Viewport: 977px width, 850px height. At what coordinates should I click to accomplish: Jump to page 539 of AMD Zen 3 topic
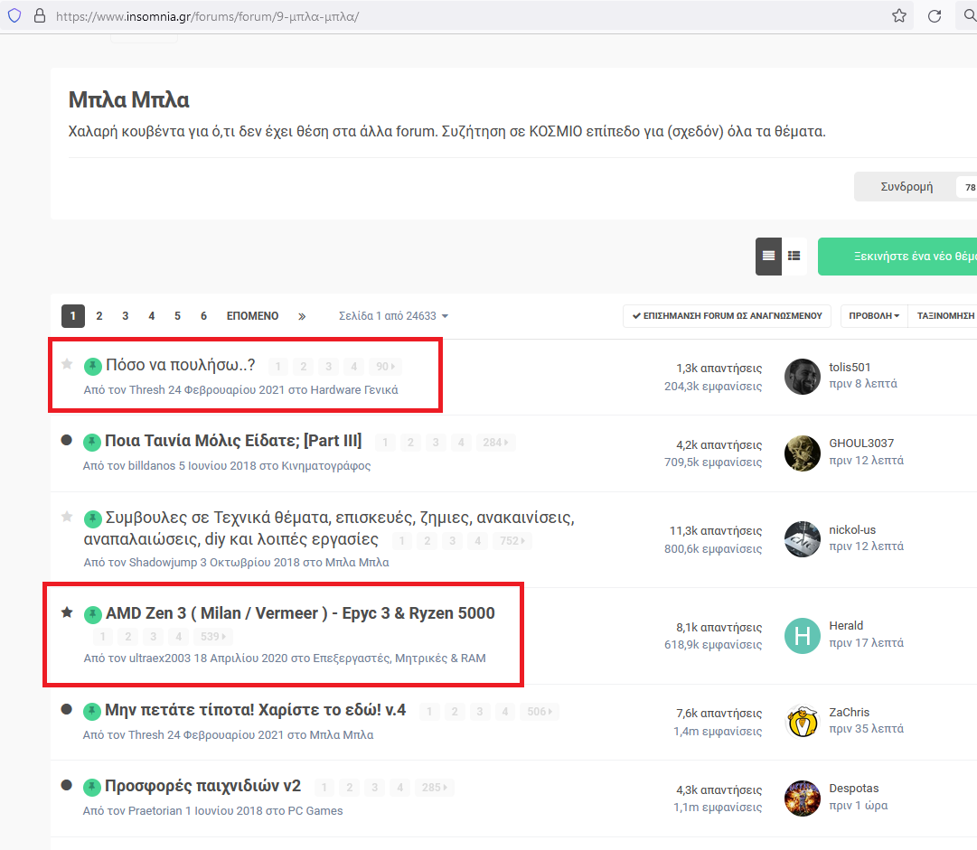click(213, 637)
